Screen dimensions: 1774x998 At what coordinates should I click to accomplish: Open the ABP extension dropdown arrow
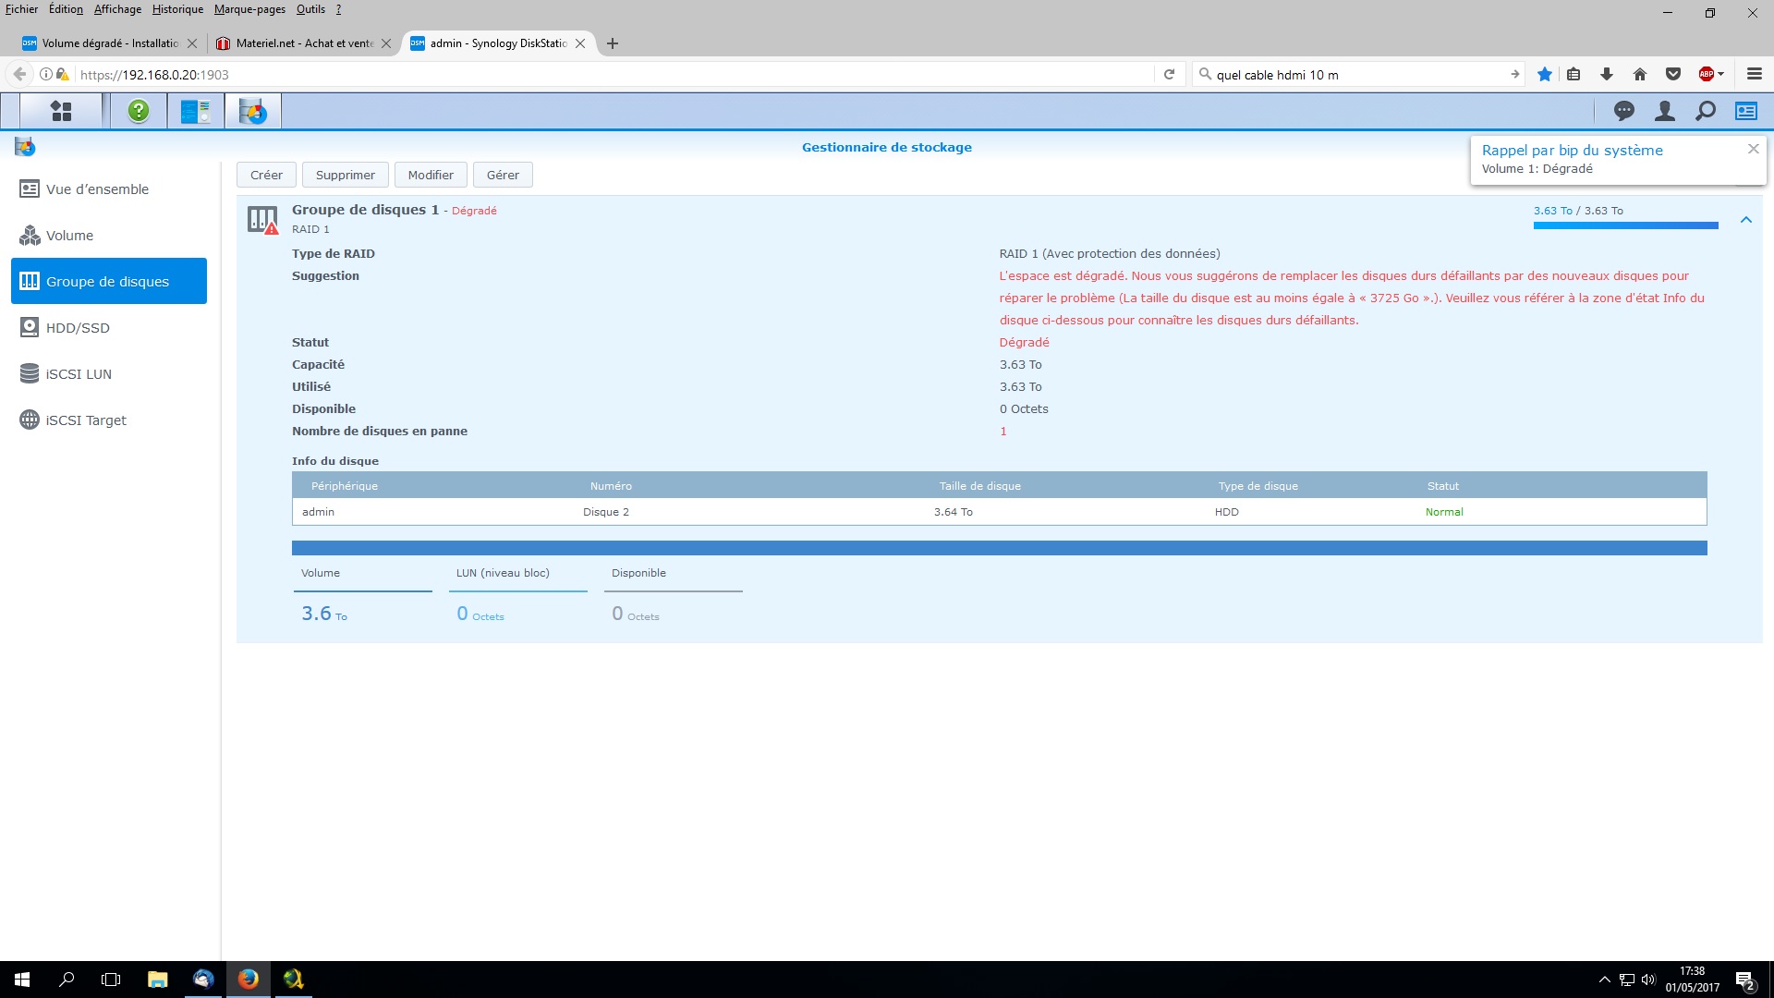[x=1720, y=74]
